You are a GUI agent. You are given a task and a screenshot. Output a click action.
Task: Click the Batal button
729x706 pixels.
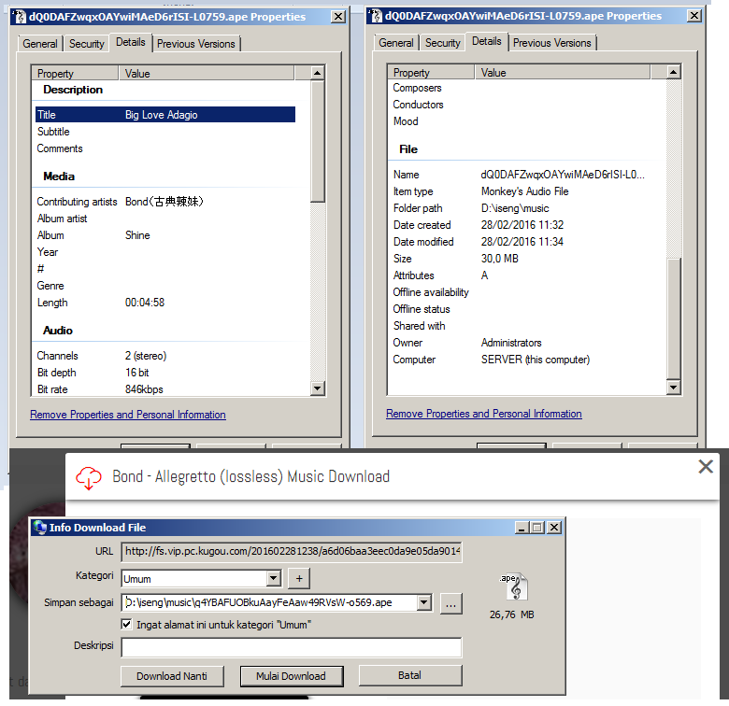pyautogui.click(x=410, y=675)
